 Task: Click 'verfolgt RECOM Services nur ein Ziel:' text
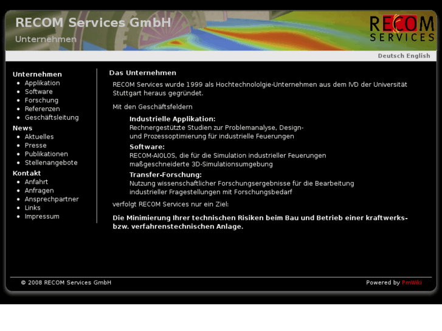point(171,204)
